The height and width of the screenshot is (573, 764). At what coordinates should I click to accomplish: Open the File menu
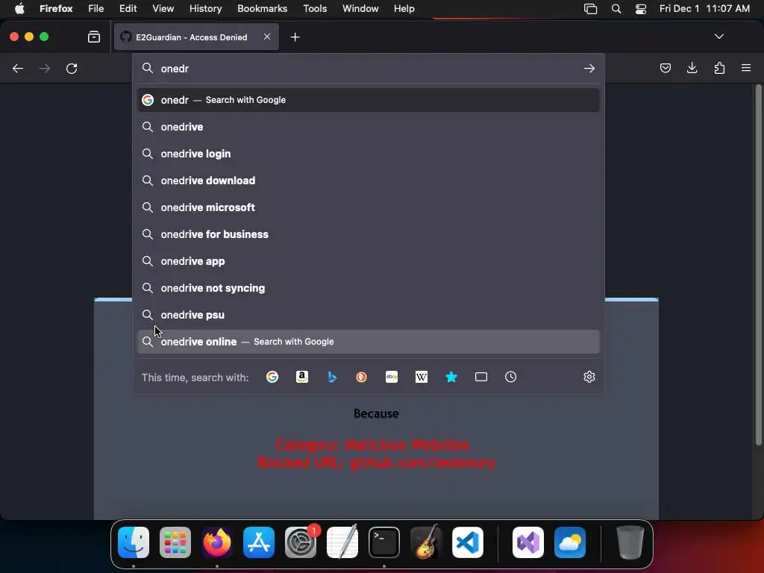(x=96, y=9)
